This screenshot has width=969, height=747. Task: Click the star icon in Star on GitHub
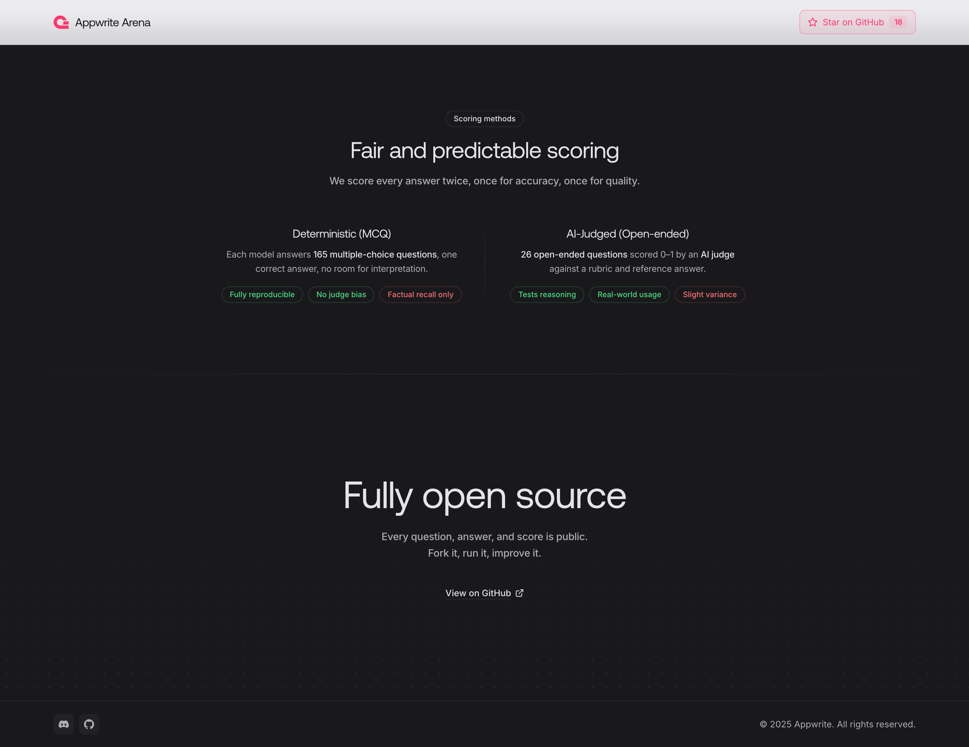812,22
